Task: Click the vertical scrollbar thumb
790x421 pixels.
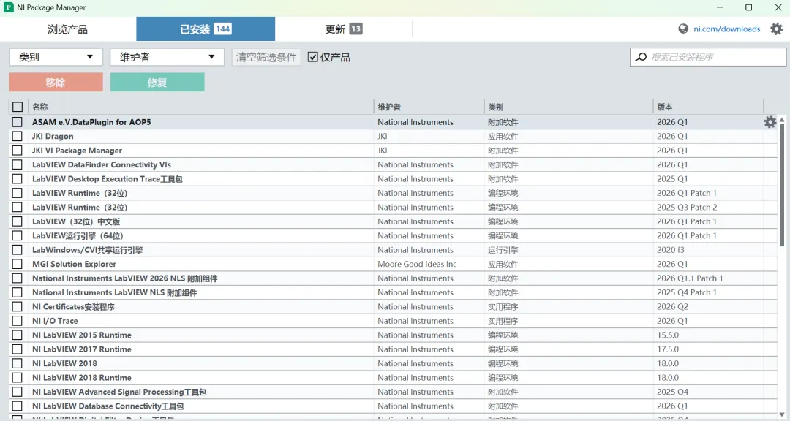Action: point(782,186)
